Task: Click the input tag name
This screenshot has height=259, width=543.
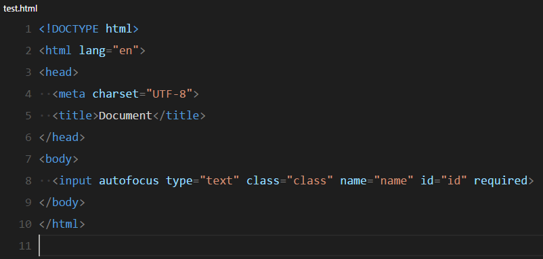Action: pos(76,181)
